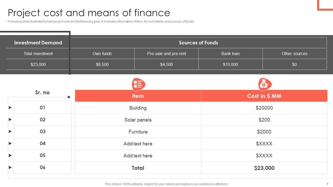Click the second $XXXX cost placeholder
333x187 pixels.
tap(264, 156)
